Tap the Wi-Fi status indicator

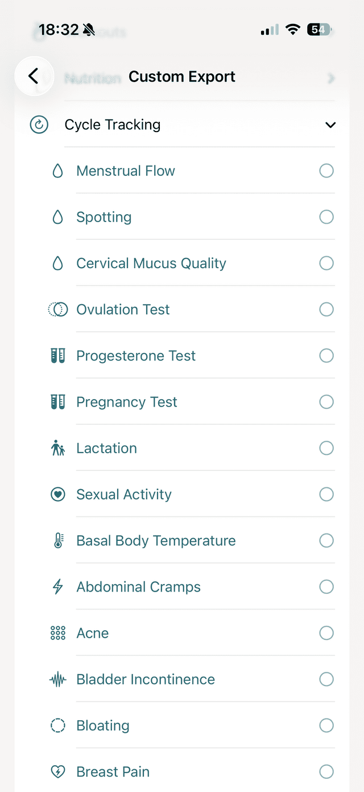[x=293, y=30]
